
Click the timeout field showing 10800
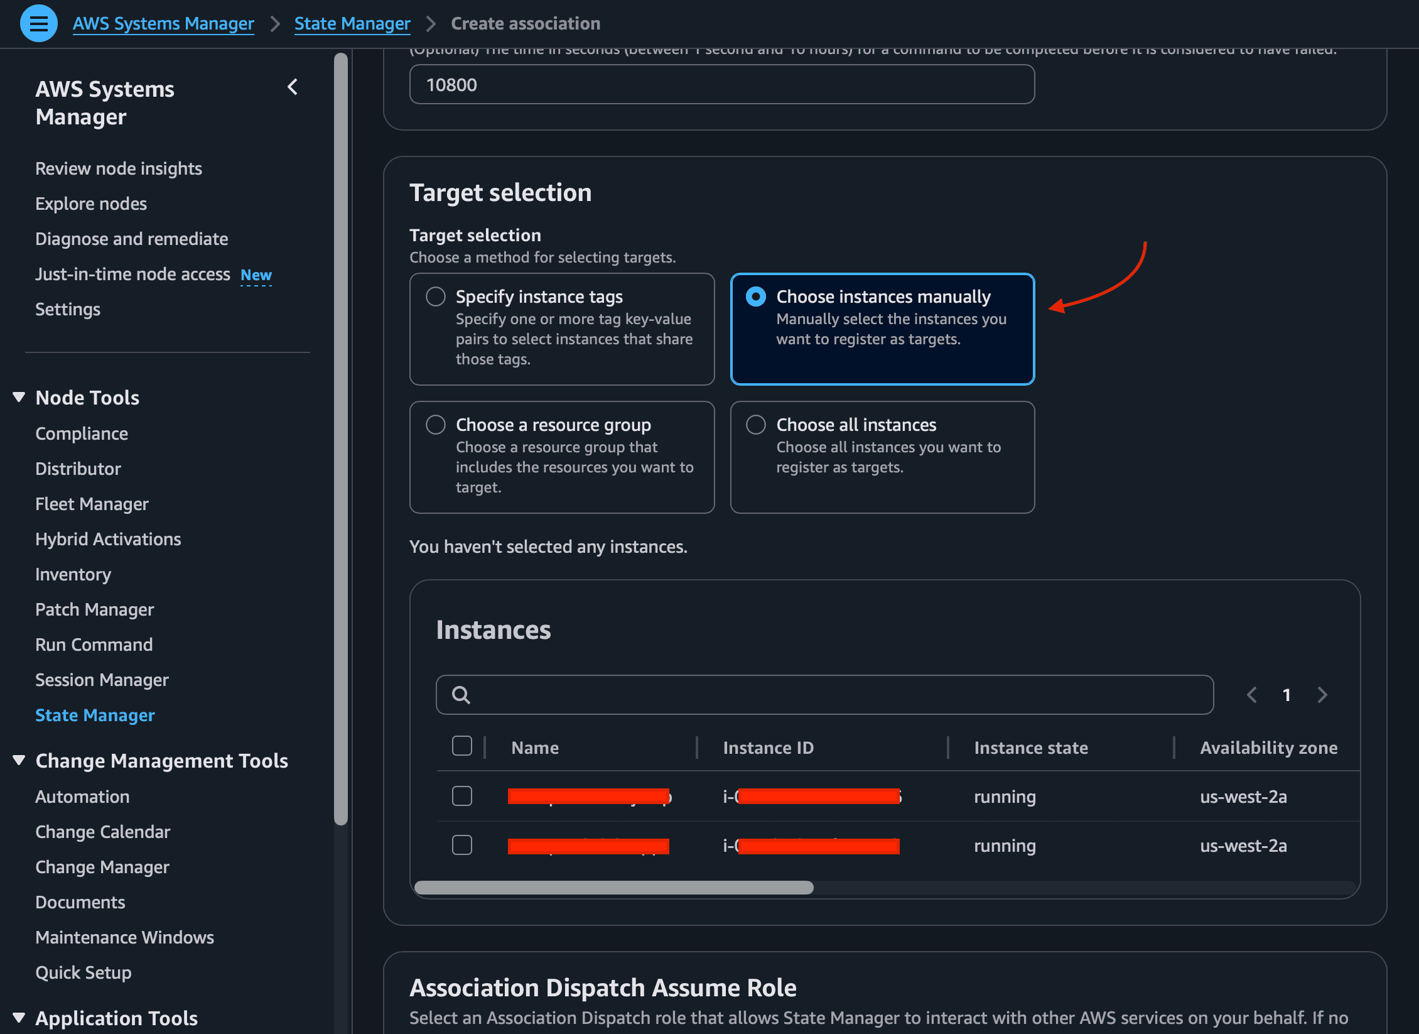[x=722, y=84]
